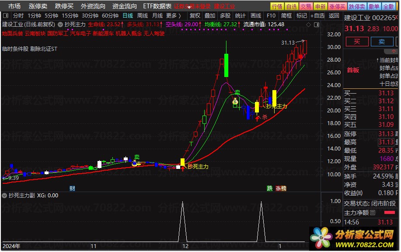The image size is (401, 252).
Task: Click the 多股 toolbar button
Action: 225,16
